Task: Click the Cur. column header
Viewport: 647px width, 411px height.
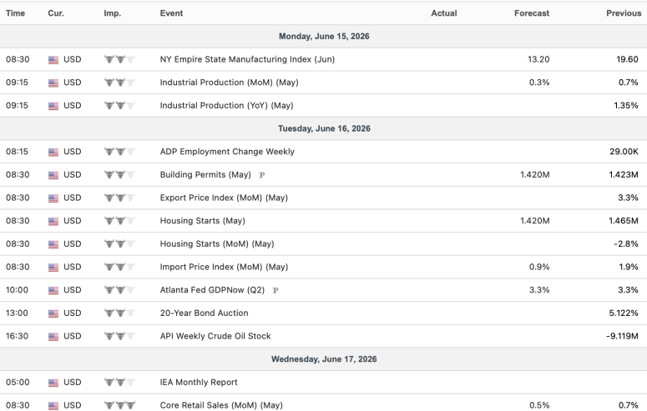Action: (56, 13)
